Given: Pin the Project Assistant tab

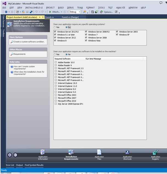Looking at the screenshot, I should pos(40,17).
